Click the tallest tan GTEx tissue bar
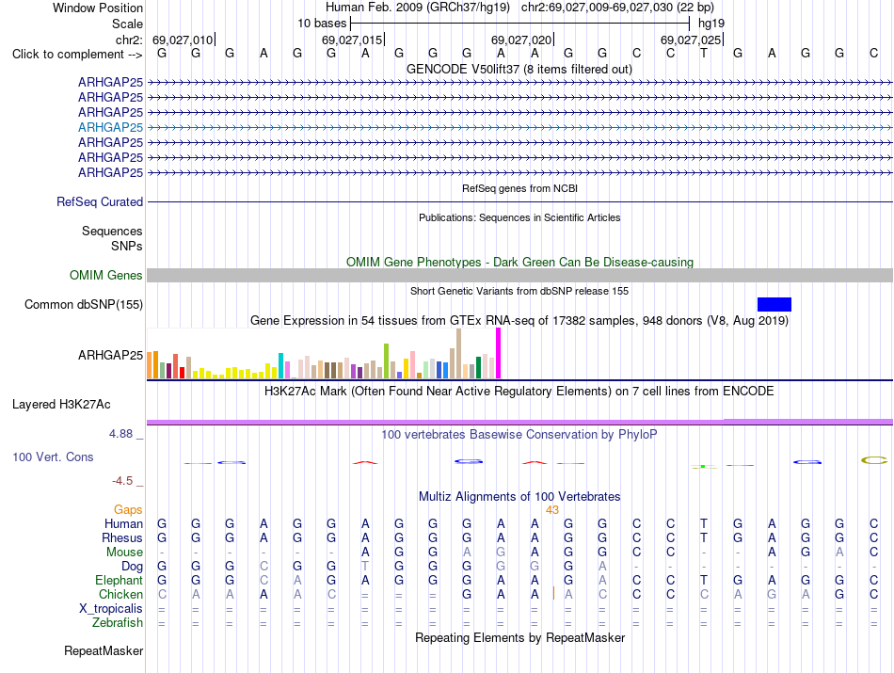The height and width of the screenshot is (673, 894). tap(458, 354)
